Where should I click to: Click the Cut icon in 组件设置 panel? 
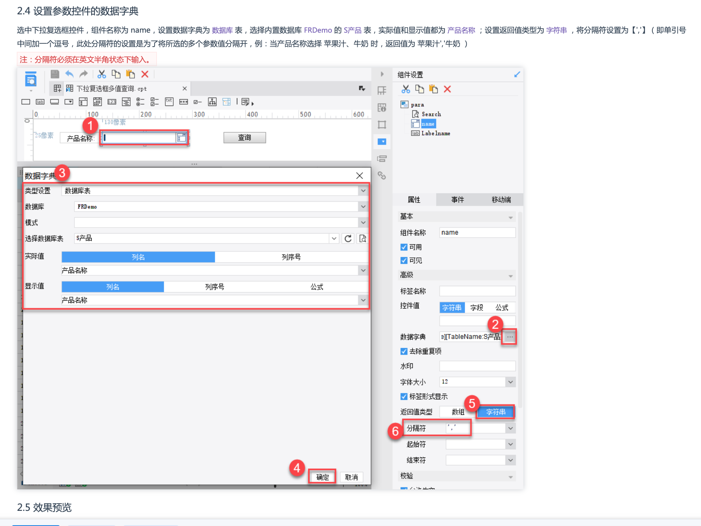coord(405,89)
